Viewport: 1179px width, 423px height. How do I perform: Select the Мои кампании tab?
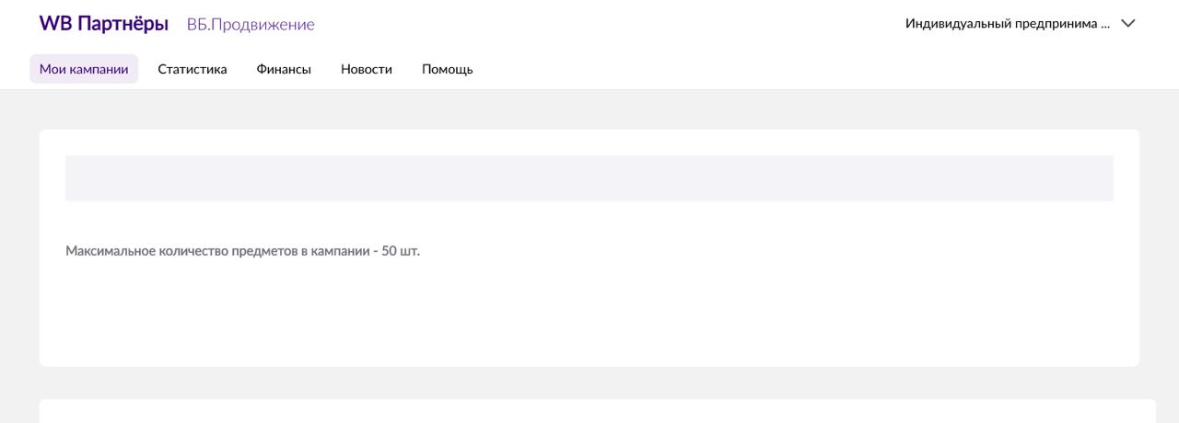coord(84,69)
